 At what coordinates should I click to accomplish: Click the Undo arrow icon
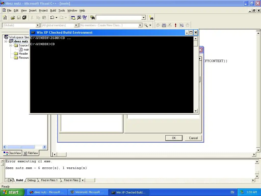(x=52, y=18)
